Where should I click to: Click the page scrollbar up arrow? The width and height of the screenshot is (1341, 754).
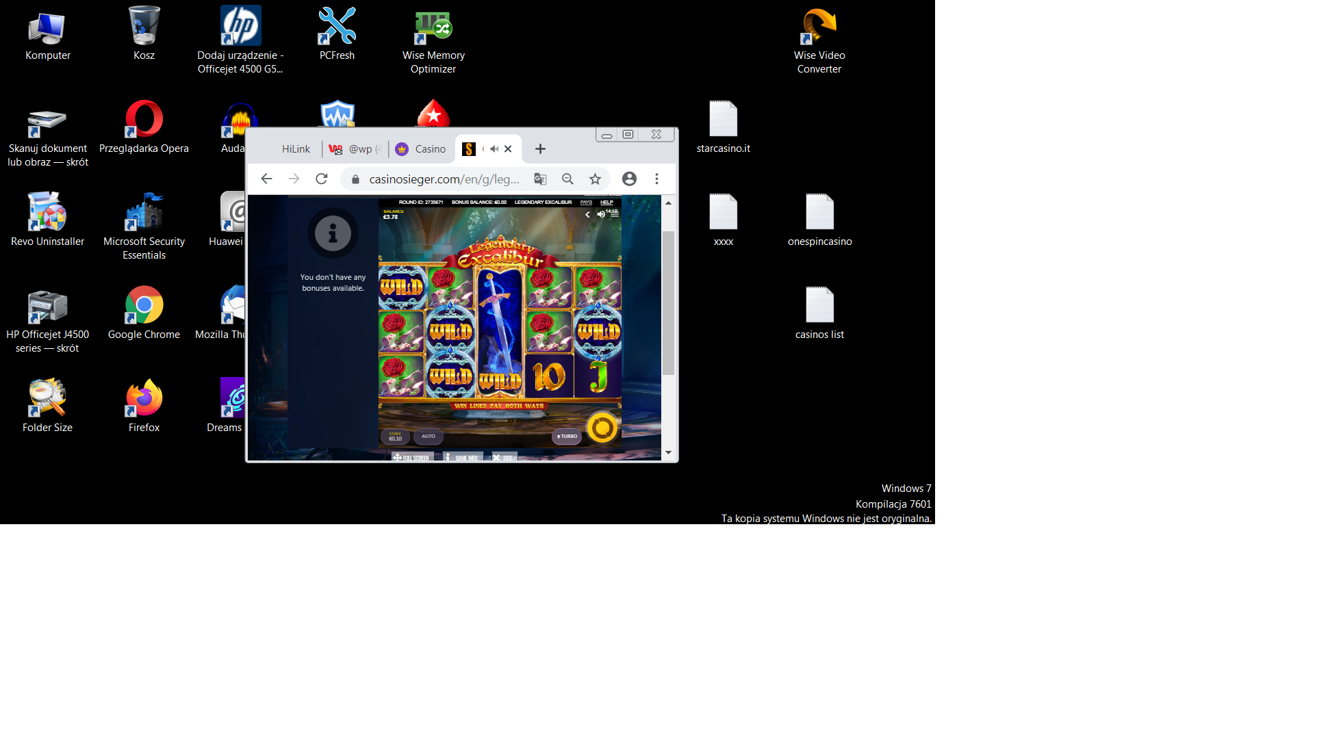pos(669,203)
